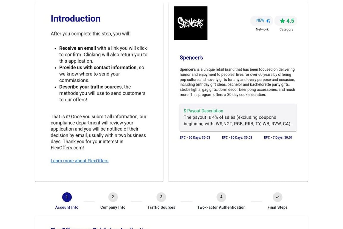This screenshot has height=229, width=343.
Task: Click the Account Info step label
Action: click(x=67, y=207)
